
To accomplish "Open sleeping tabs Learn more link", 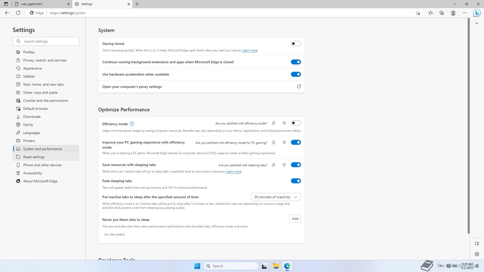I will (x=234, y=172).
